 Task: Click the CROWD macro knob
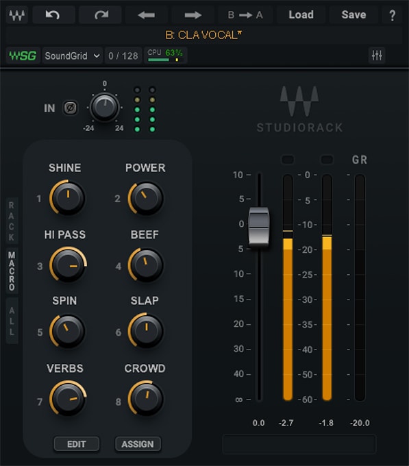pyautogui.click(x=146, y=399)
